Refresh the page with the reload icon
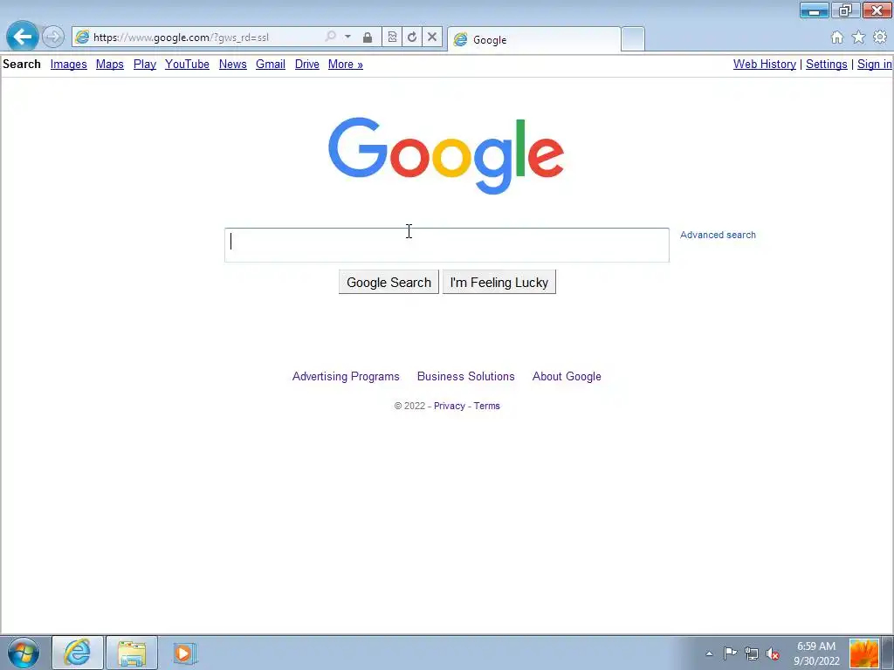894x670 pixels. (412, 37)
